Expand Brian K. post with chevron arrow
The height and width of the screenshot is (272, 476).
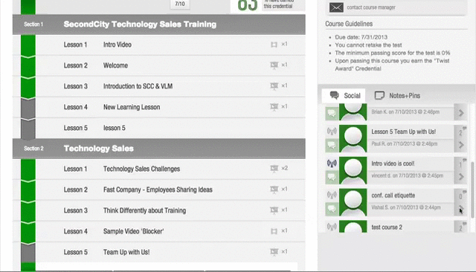point(461,113)
